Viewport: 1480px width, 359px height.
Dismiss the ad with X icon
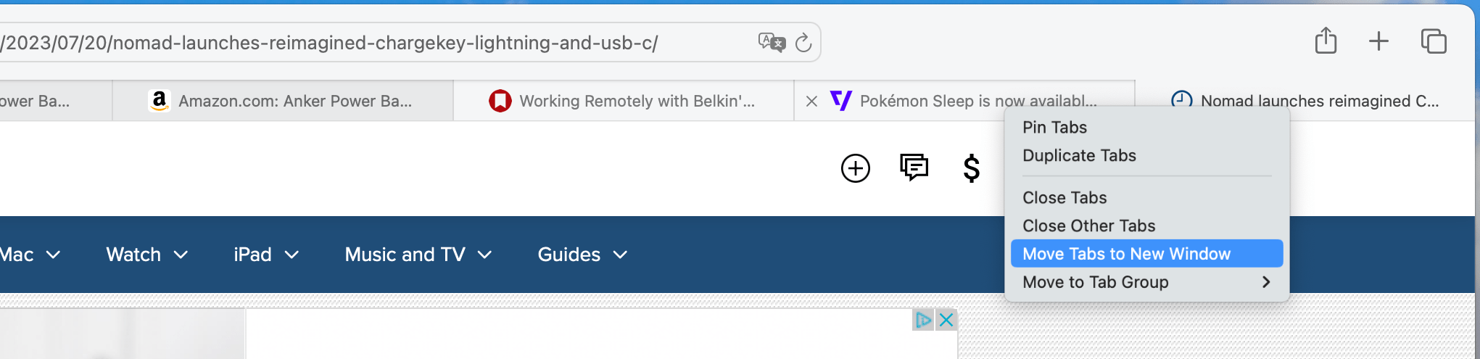click(946, 320)
